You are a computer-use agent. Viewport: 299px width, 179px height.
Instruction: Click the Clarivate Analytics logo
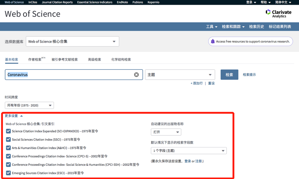[x=278, y=14]
